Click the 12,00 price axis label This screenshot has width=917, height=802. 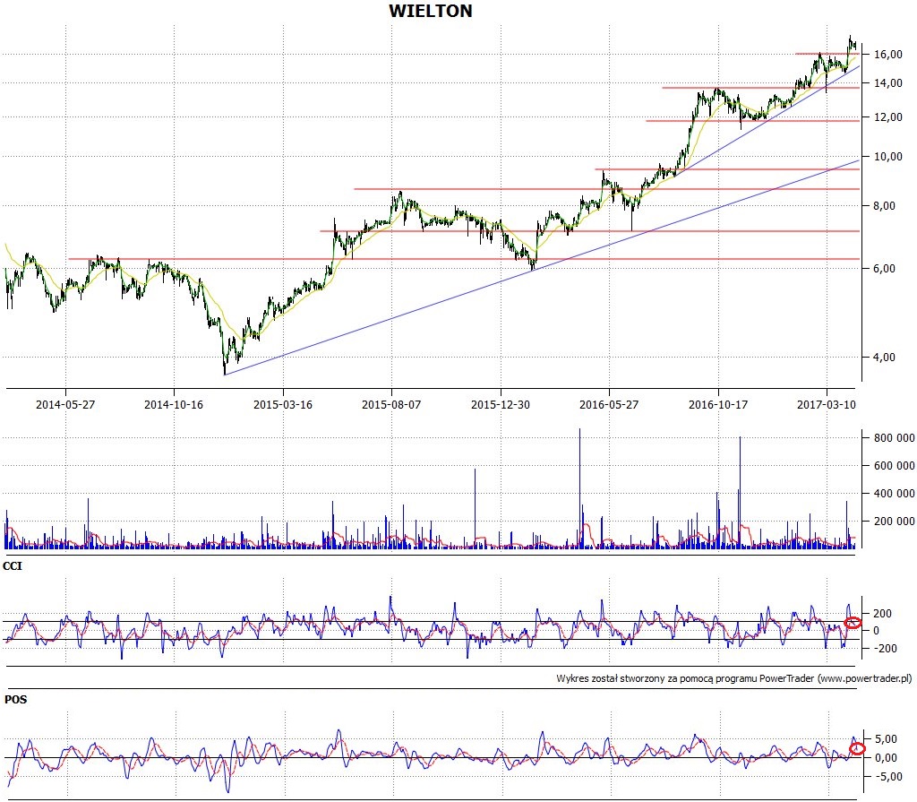tap(887, 117)
